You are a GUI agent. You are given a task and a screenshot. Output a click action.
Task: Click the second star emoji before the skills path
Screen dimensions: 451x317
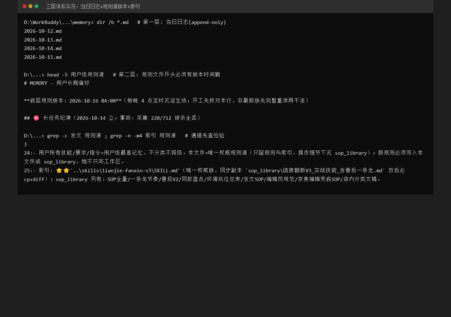[66, 170]
